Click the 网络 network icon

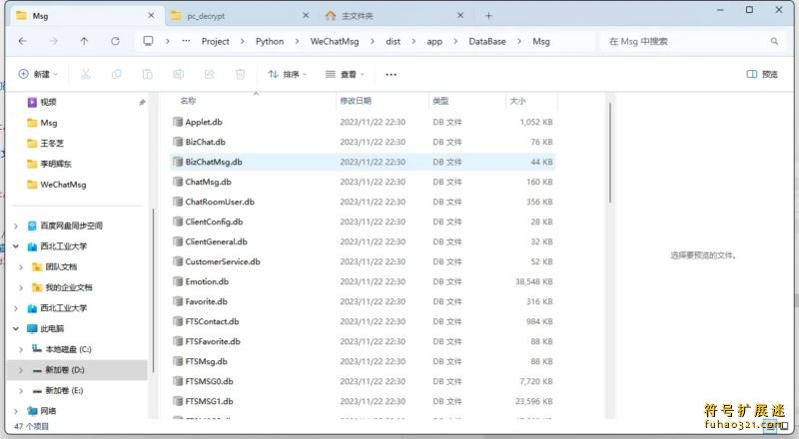point(32,411)
